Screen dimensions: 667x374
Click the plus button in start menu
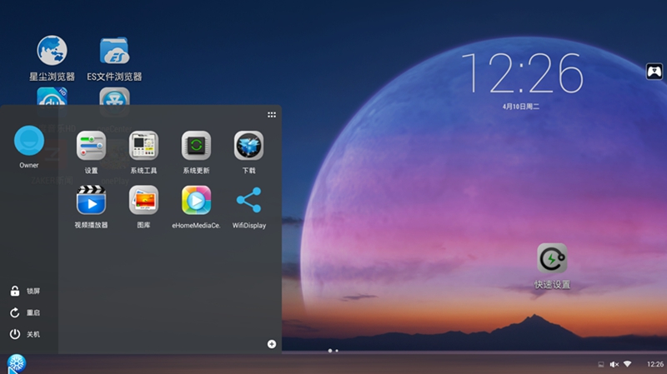click(x=272, y=344)
